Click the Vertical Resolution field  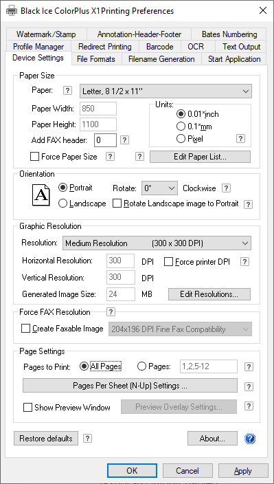[x=121, y=277]
